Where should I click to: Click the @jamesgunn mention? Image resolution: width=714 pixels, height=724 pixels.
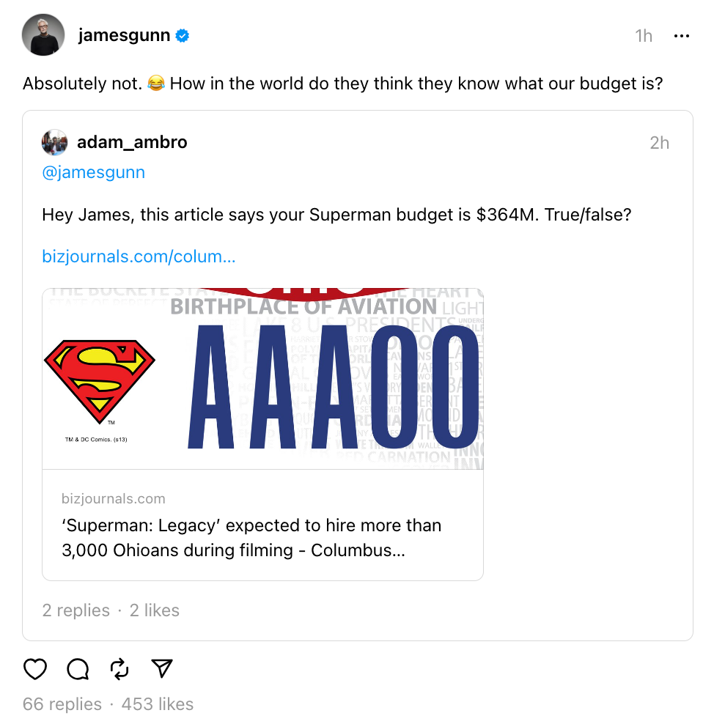93,172
